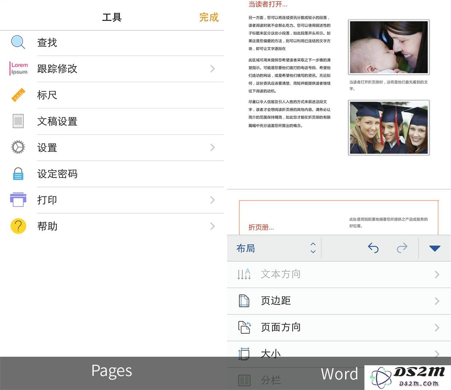451x390 pixels.
Task: Click the undo arrow in Word toolbar
Action: 373,248
